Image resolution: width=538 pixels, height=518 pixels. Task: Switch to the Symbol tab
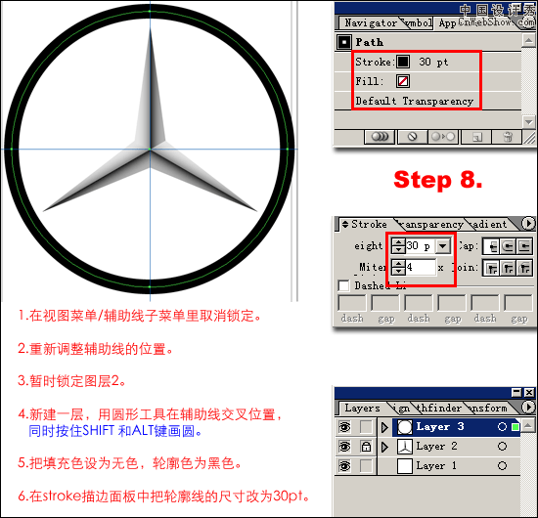tap(419, 23)
